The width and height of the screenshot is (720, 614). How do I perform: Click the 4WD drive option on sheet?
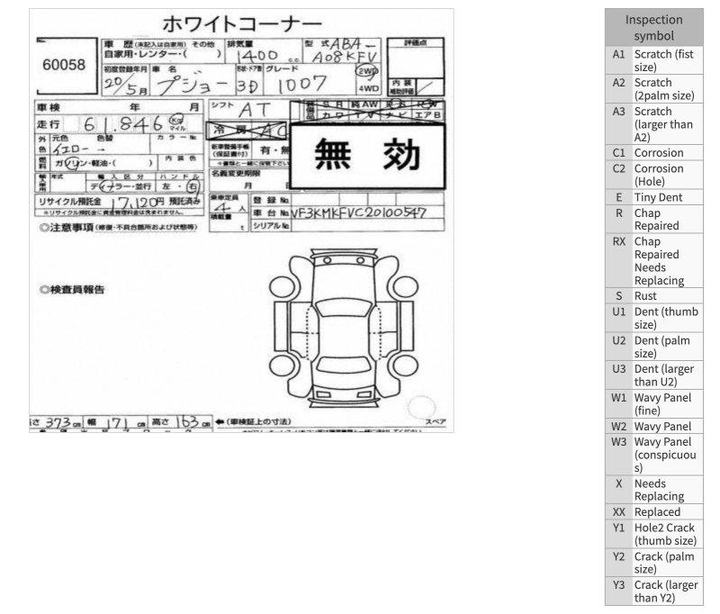pos(368,88)
